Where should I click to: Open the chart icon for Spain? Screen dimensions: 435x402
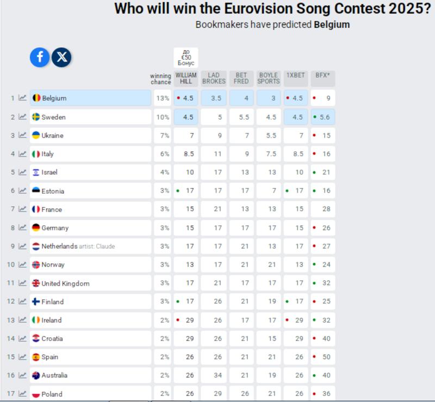point(22,357)
